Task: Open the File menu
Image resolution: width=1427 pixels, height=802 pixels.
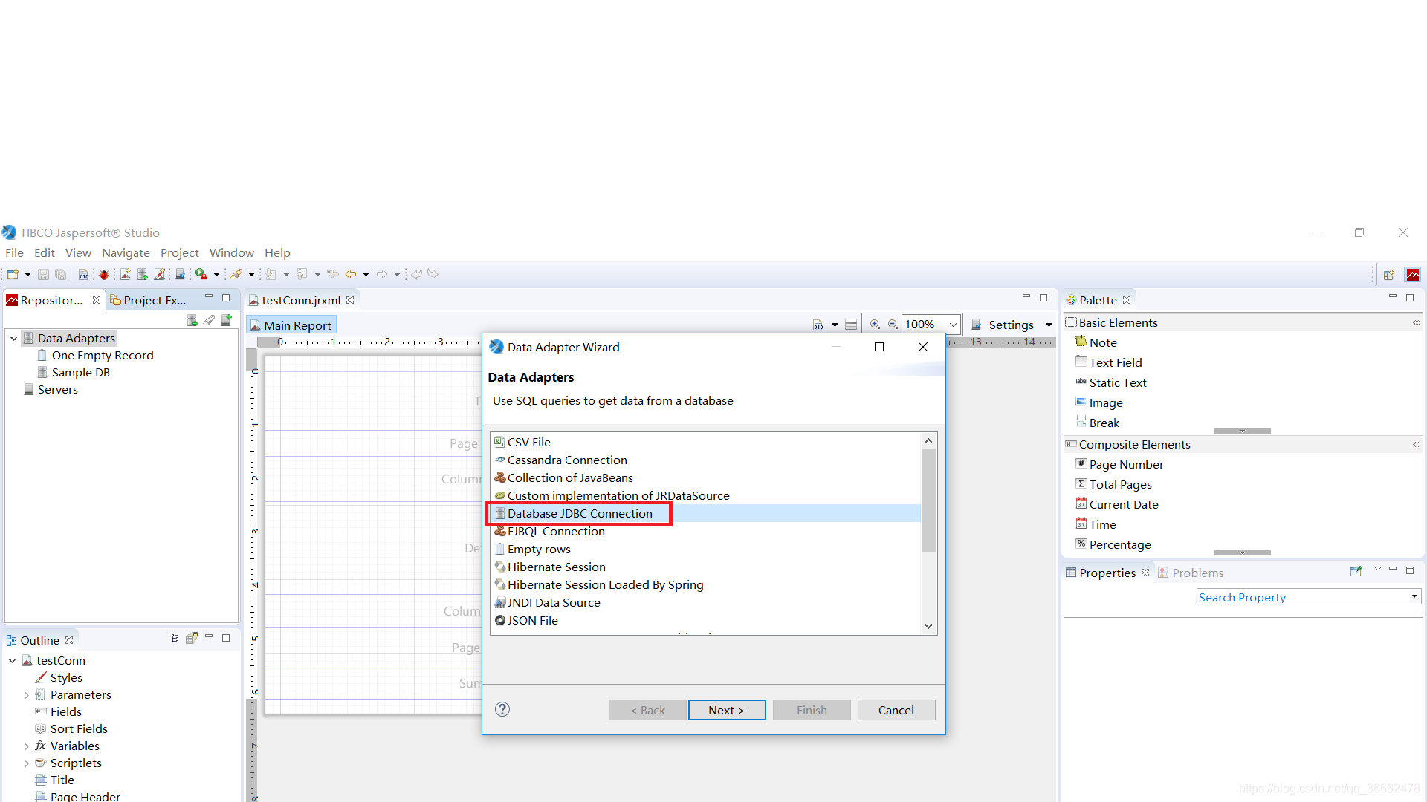Action: tap(14, 252)
